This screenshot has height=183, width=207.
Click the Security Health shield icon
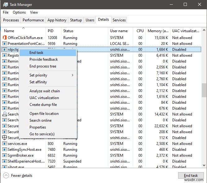coord(5,138)
